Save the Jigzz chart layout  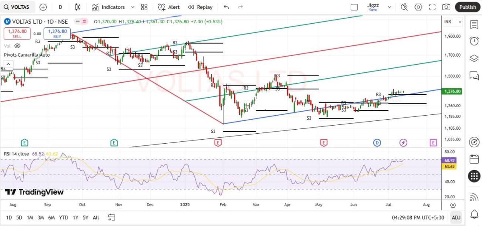[x=373, y=7]
